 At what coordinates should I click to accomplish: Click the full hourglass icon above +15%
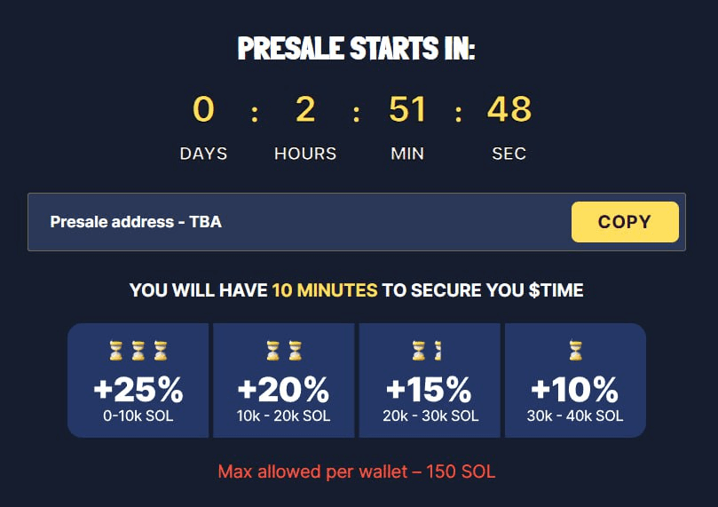(x=419, y=351)
